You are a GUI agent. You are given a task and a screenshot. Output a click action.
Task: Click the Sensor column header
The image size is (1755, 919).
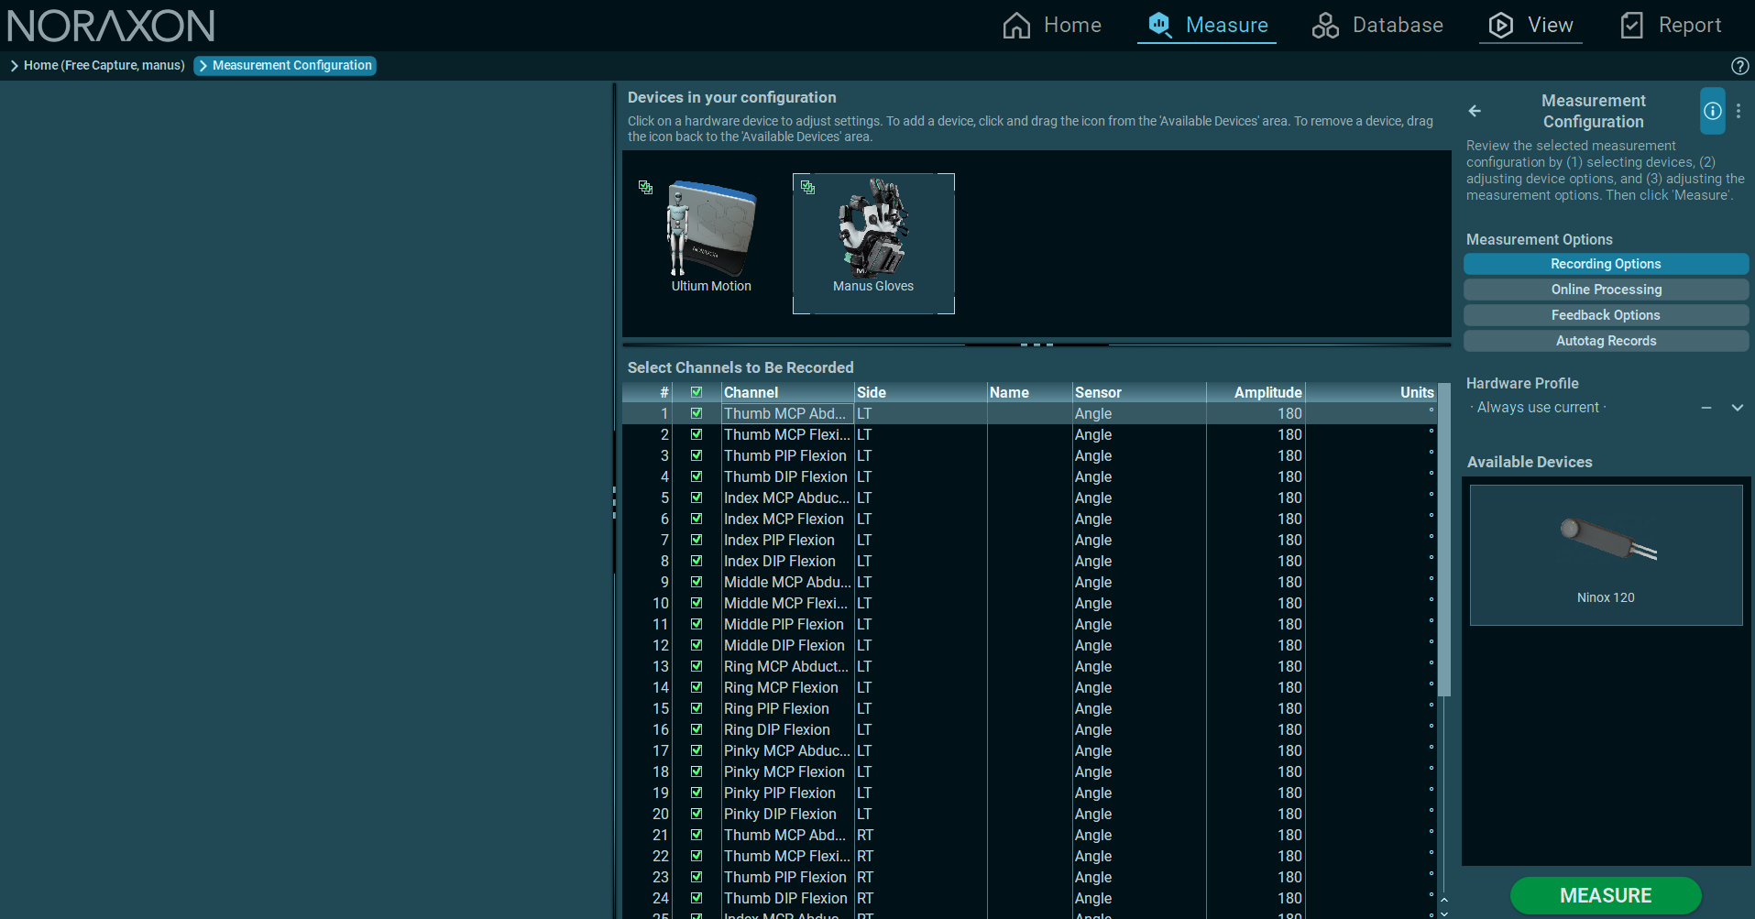click(1139, 392)
